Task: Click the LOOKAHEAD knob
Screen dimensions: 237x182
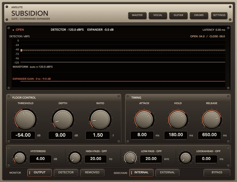Action: pos(186,158)
